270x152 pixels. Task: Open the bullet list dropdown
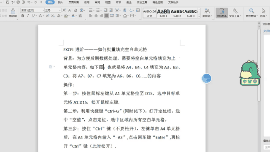click(x=94, y=10)
